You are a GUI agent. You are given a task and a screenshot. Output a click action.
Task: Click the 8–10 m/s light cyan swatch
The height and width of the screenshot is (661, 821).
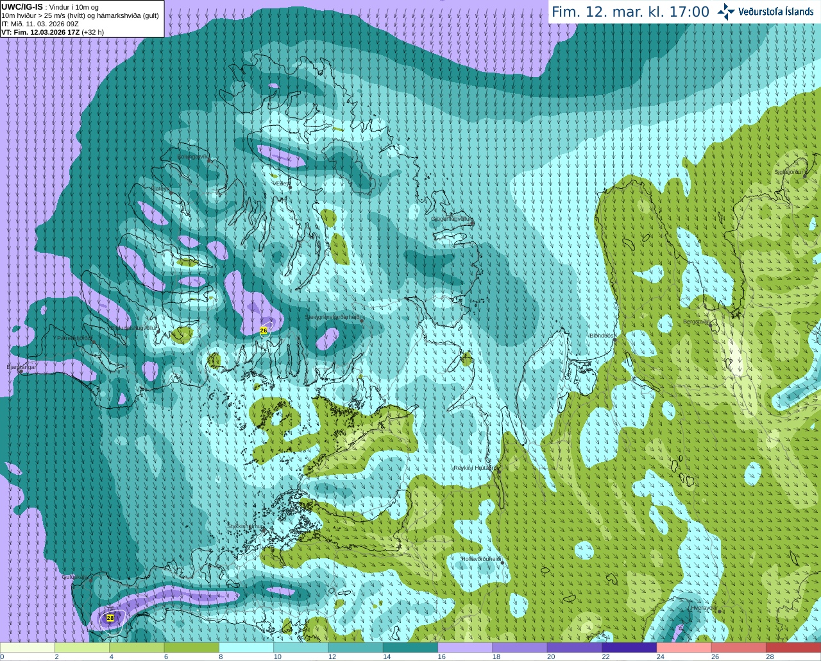[x=246, y=648]
